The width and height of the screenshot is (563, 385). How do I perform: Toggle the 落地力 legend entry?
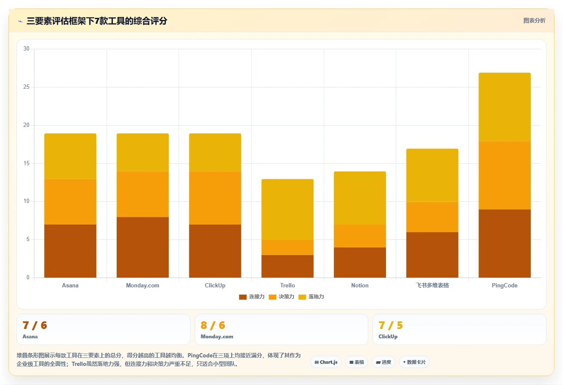coord(311,297)
